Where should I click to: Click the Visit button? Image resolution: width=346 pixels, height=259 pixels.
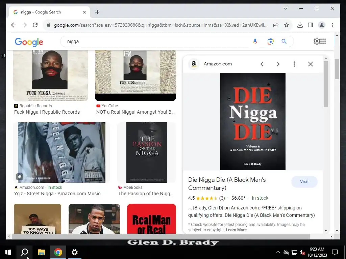click(x=304, y=182)
